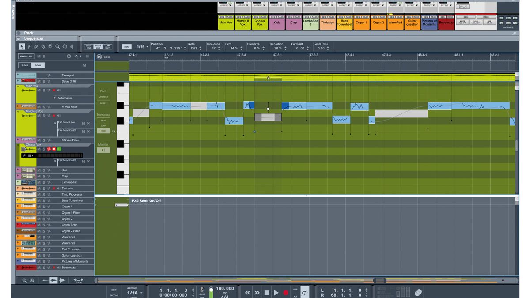Click the Transpose Fine button

(103, 131)
